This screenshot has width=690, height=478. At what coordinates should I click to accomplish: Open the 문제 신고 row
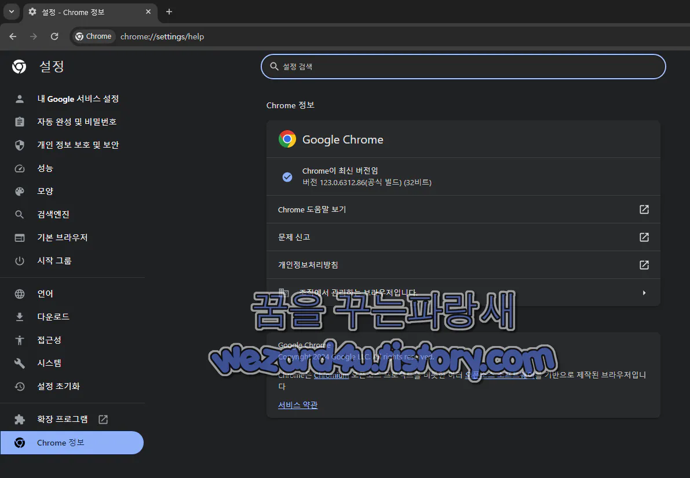463,237
